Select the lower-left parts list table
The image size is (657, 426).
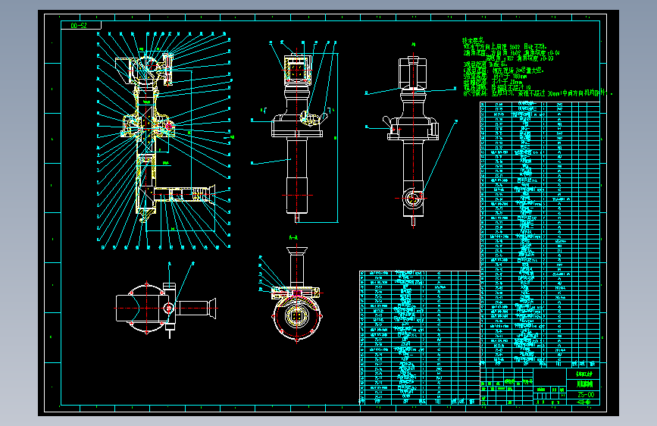(419, 338)
